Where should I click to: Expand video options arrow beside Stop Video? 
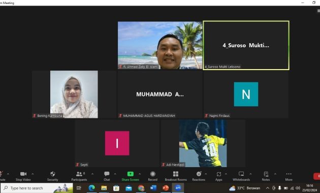[x=33, y=174]
